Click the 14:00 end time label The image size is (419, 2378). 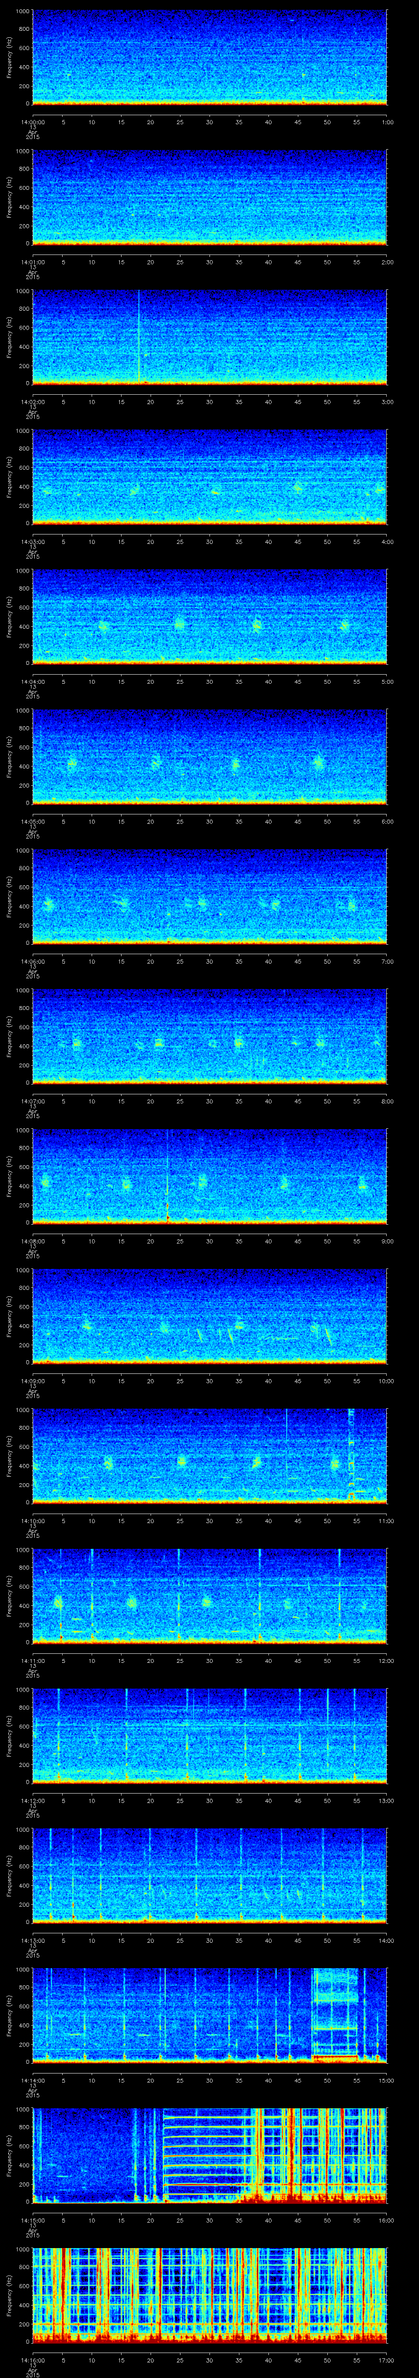(x=387, y=1940)
